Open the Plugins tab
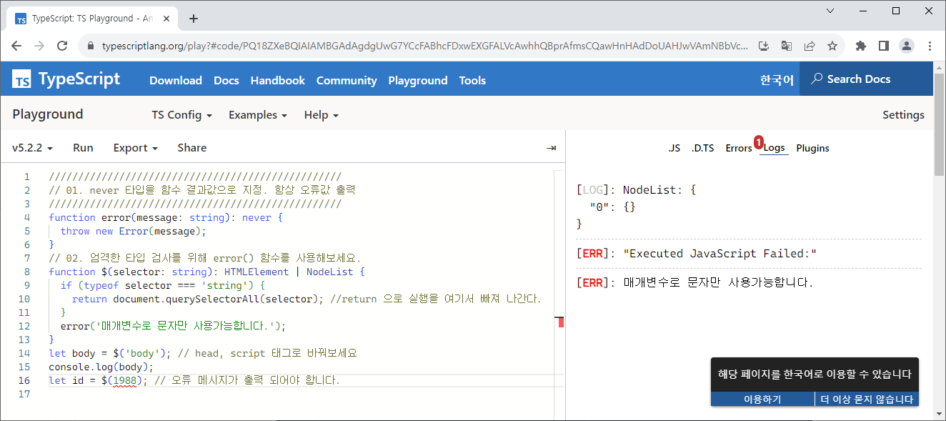Image resolution: width=946 pixels, height=421 pixels. (x=812, y=148)
